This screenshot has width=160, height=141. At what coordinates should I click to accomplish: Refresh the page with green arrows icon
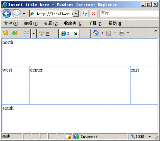(x=85, y=13)
